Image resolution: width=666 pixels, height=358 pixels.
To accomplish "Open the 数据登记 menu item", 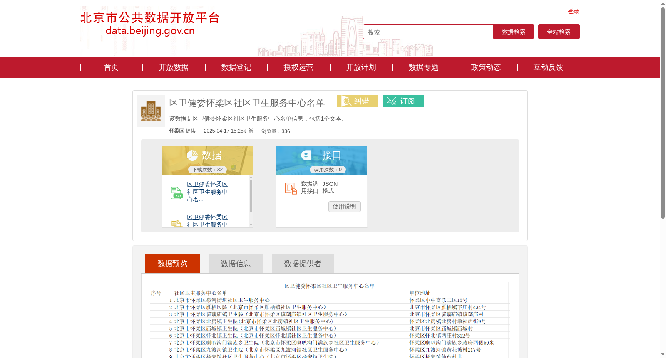I will click(x=236, y=67).
